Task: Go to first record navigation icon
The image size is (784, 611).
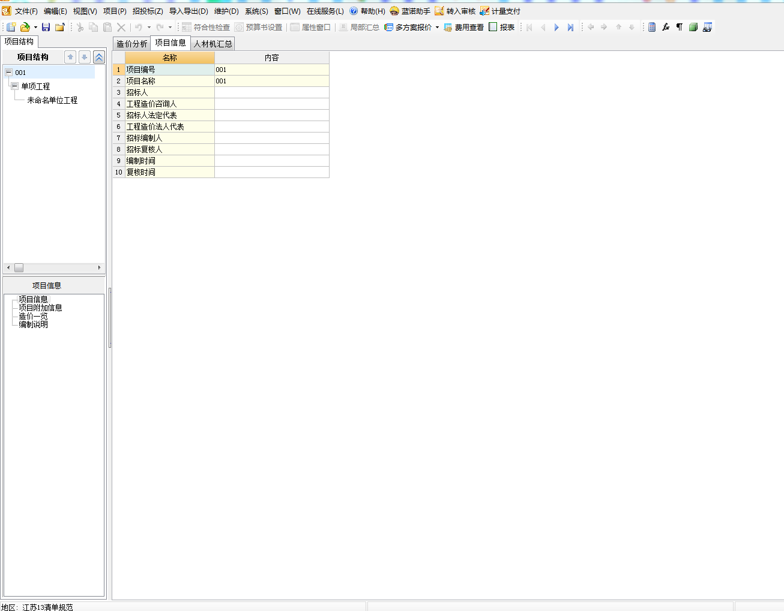Action: tap(529, 27)
